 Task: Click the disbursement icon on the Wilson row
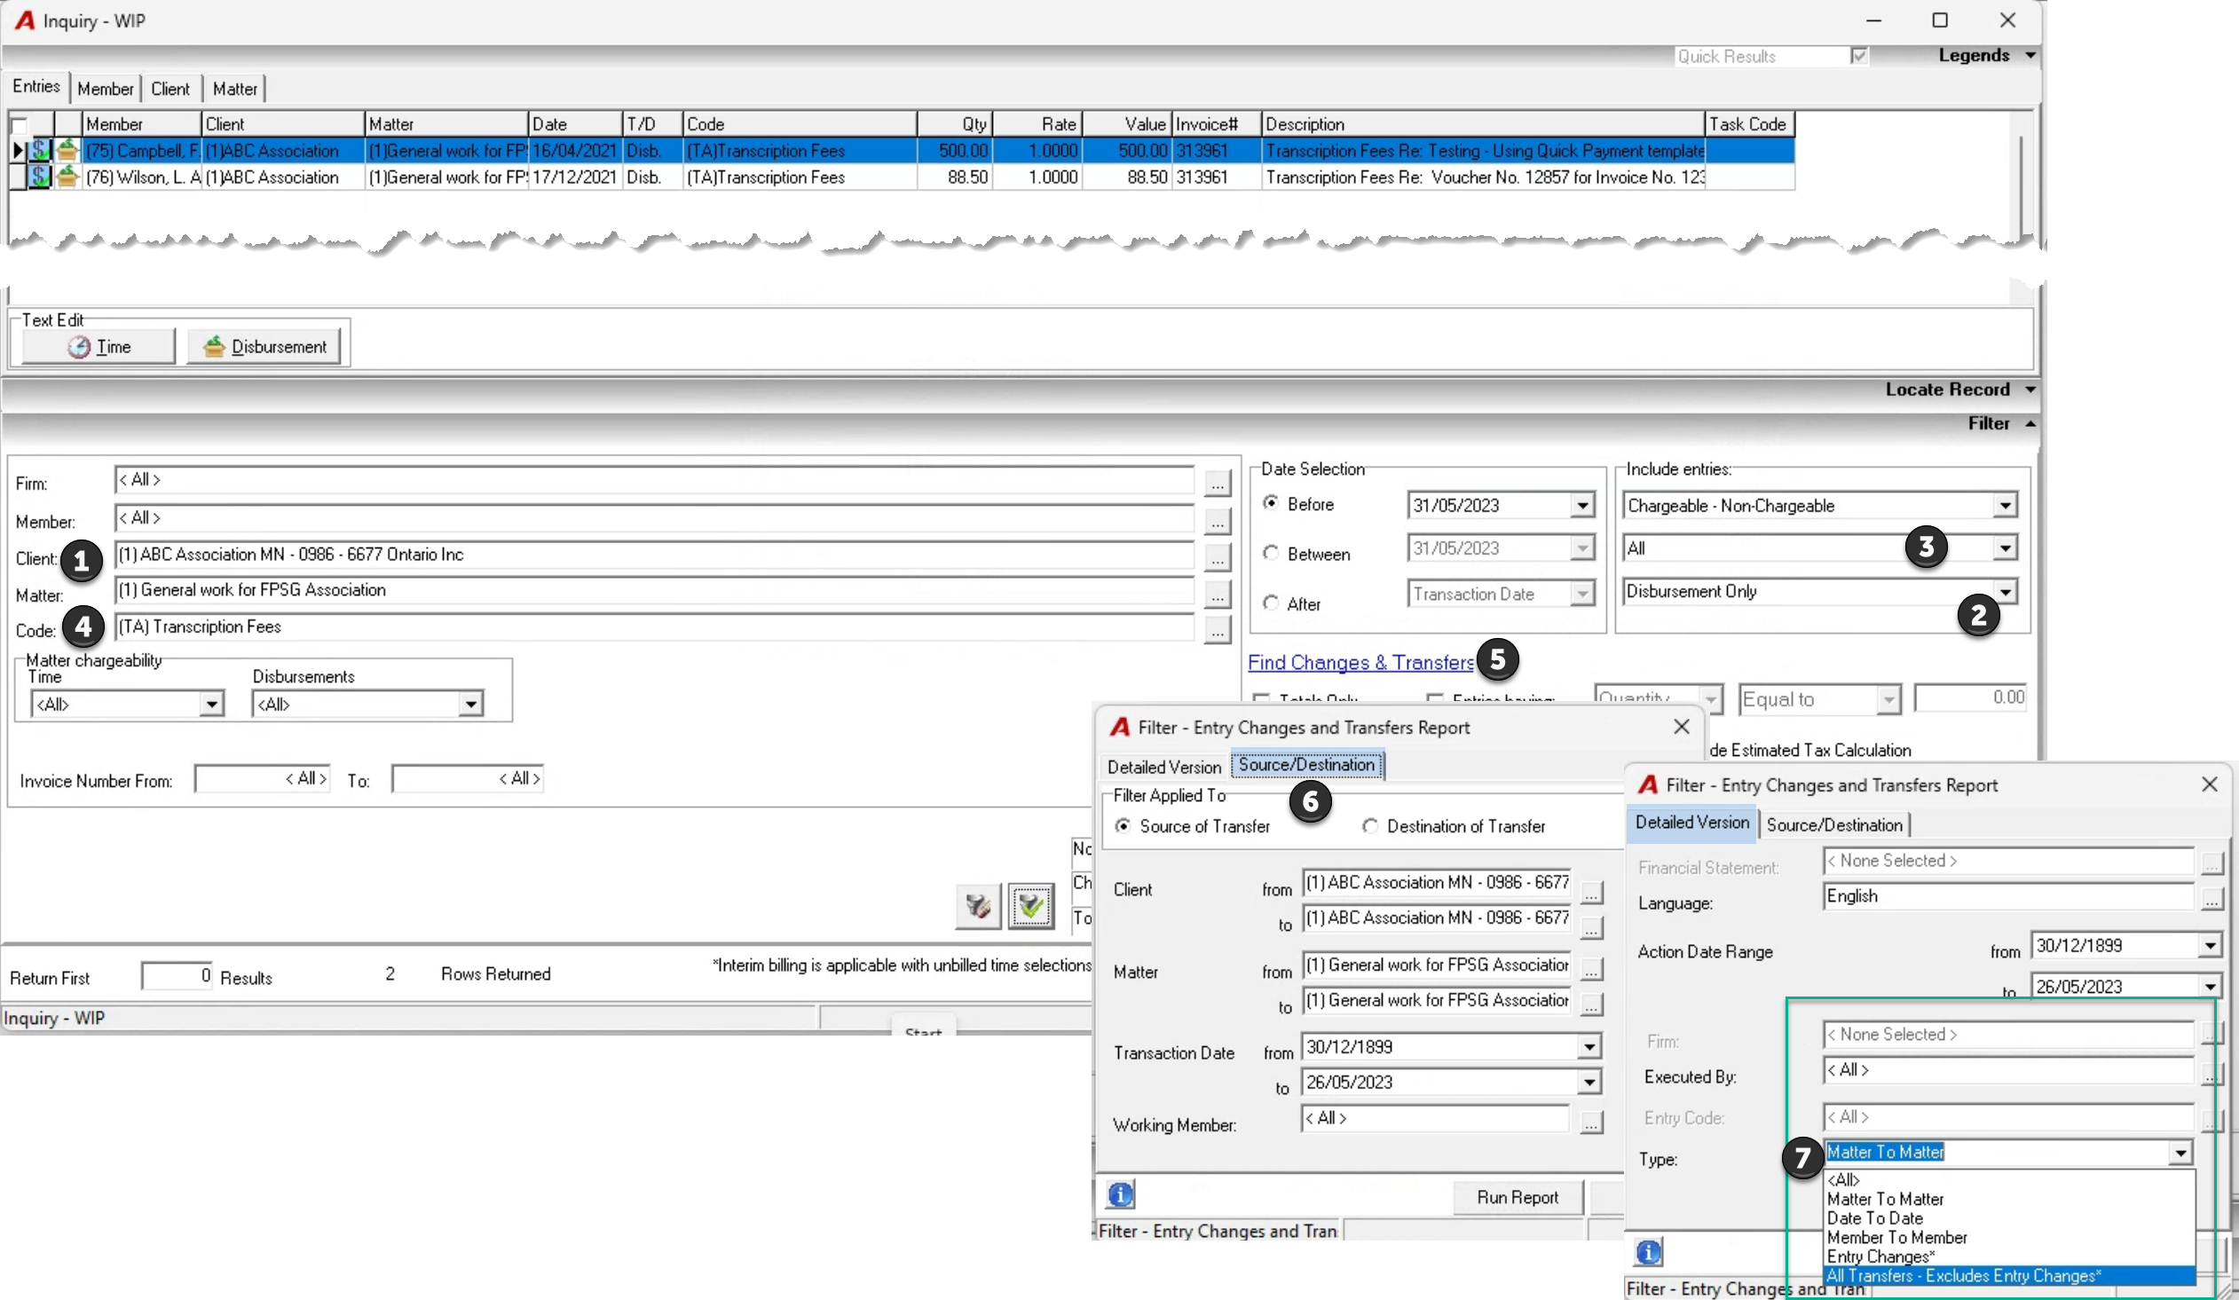coord(67,177)
